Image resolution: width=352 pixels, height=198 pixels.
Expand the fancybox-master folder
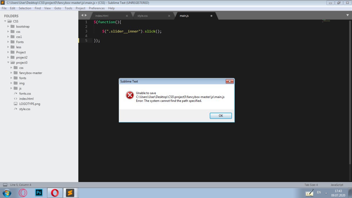[x=11, y=73]
